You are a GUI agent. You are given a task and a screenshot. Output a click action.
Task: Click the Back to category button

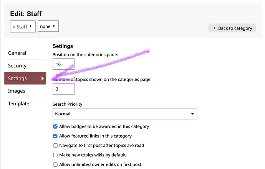click(x=232, y=28)
